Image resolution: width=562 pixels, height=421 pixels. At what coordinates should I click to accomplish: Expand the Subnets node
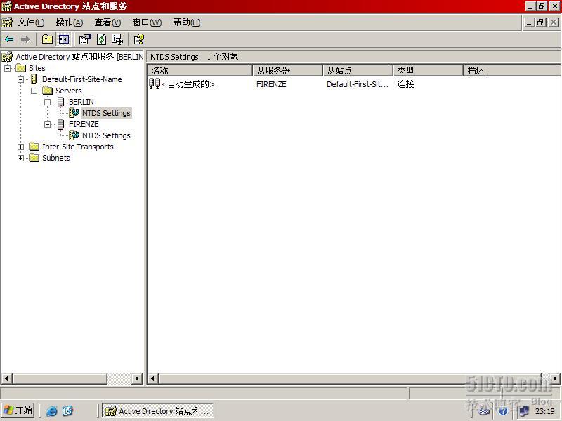pyautogui.click(x=21, y=158)
